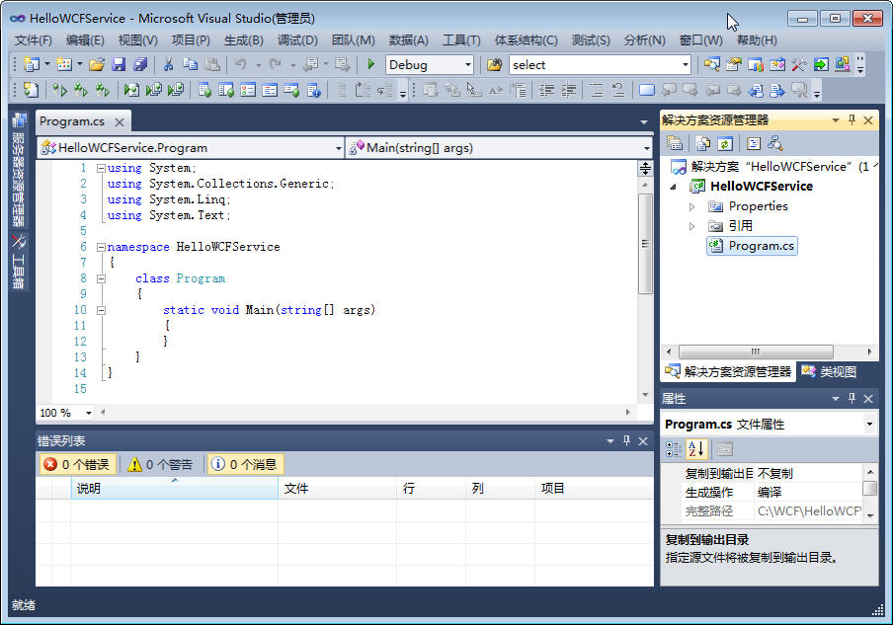Save the file with the floppy disk icon
Viewport: 893px width, 625px height.
pos(119,65)
